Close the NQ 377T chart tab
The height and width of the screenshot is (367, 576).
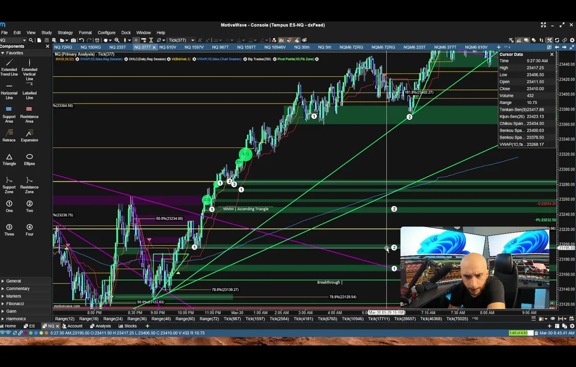click(154, 47)
